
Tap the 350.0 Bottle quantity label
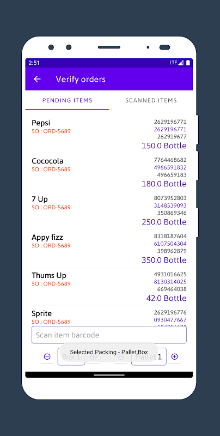click(164, 260)
